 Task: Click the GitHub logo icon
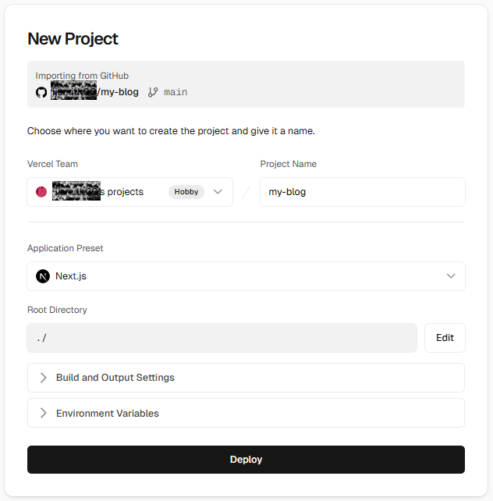pyautogui.click(x=41, y=92)
